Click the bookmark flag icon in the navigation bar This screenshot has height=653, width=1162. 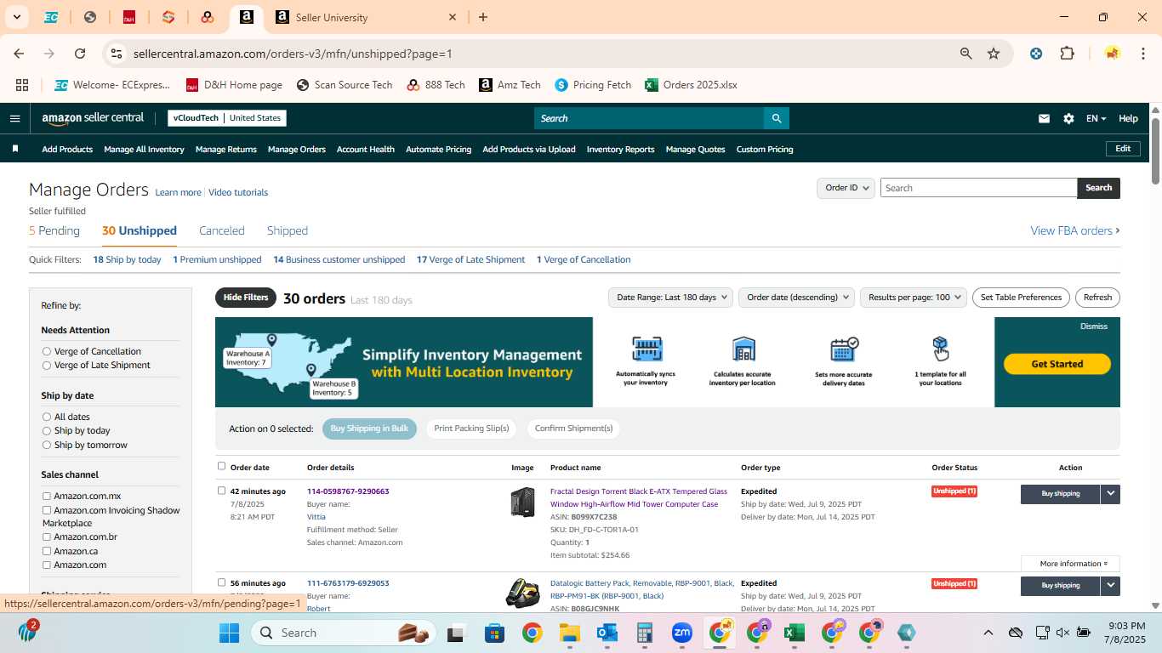coord(15,149)
